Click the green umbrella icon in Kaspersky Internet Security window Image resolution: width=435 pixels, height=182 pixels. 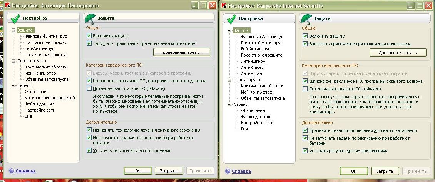[307, 18]
